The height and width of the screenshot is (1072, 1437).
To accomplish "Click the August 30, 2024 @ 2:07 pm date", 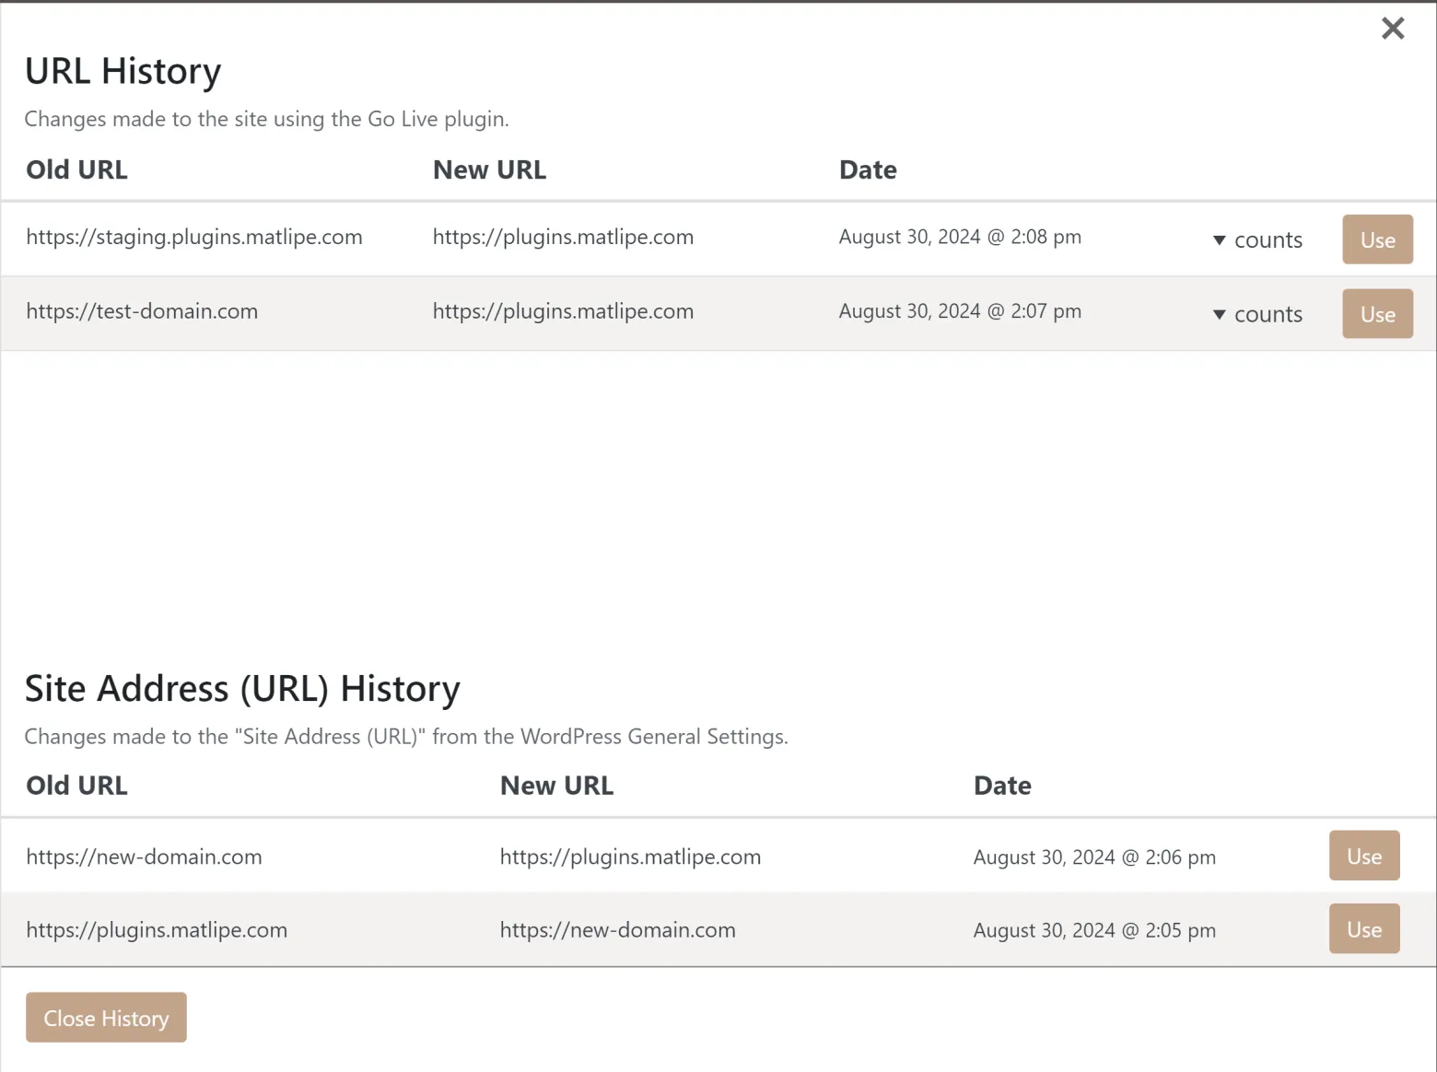I will [x=959, y=312].
